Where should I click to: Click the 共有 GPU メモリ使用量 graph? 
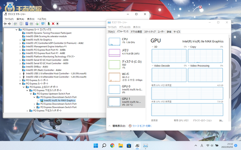tap(187, 109)
